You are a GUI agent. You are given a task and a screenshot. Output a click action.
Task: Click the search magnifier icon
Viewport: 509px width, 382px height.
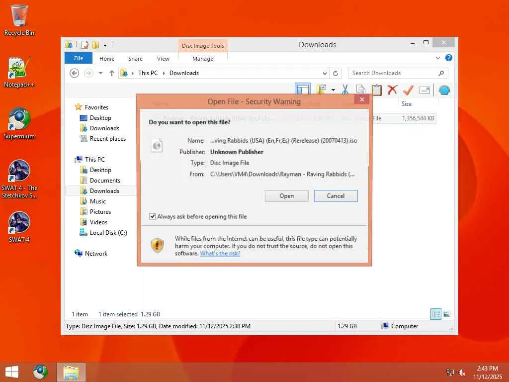(x=441, y=73)
